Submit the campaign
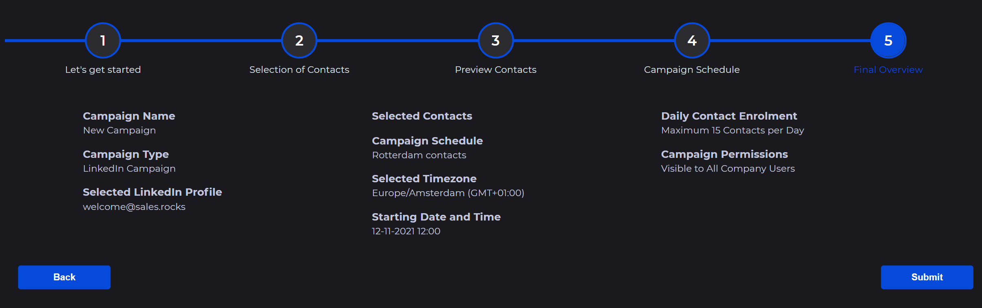Viewport: 982px width, 308px height. (927, 277)
